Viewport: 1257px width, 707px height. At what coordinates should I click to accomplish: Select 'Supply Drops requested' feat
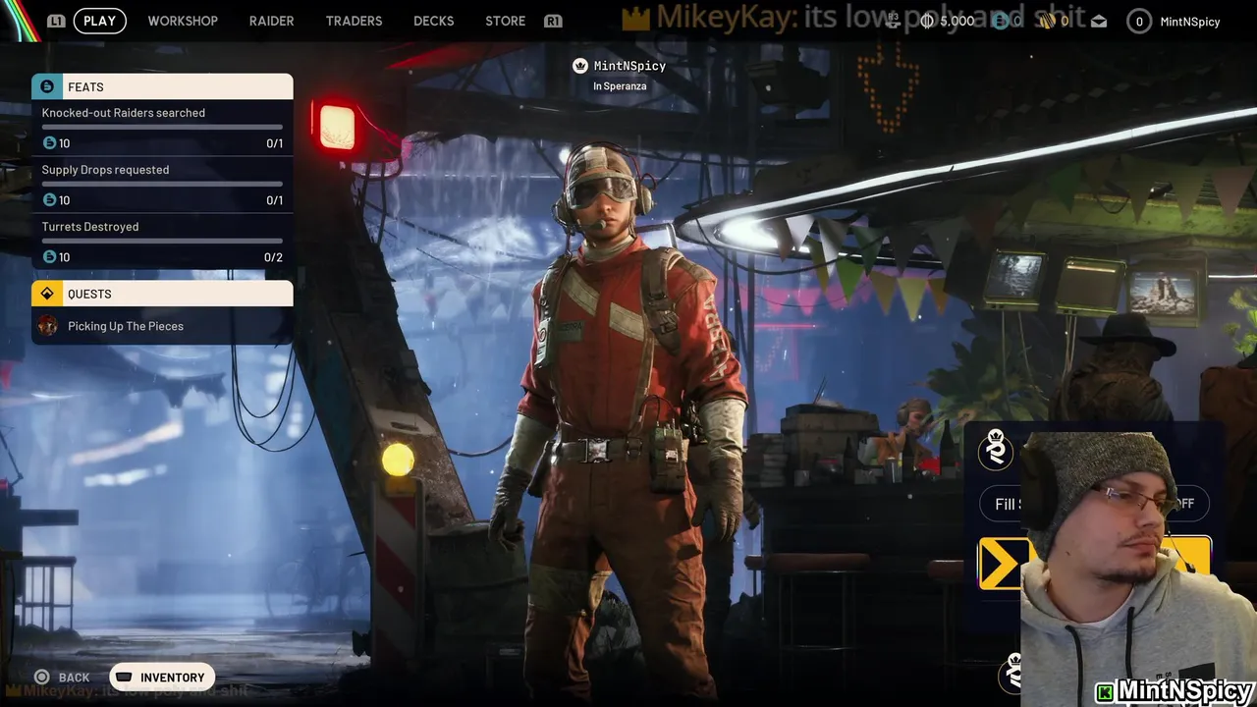162,185
